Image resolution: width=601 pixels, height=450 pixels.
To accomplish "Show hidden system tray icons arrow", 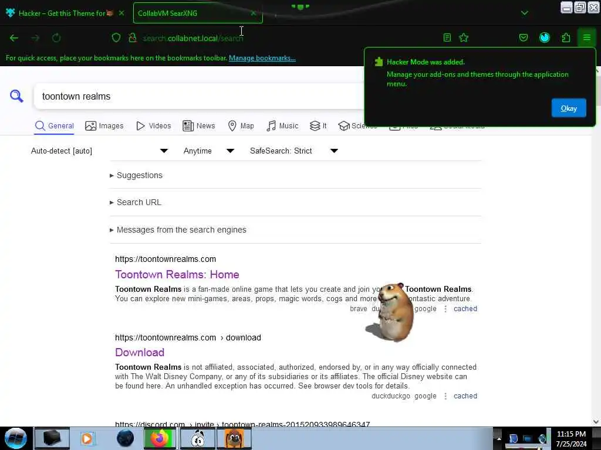I will (499, 438).
